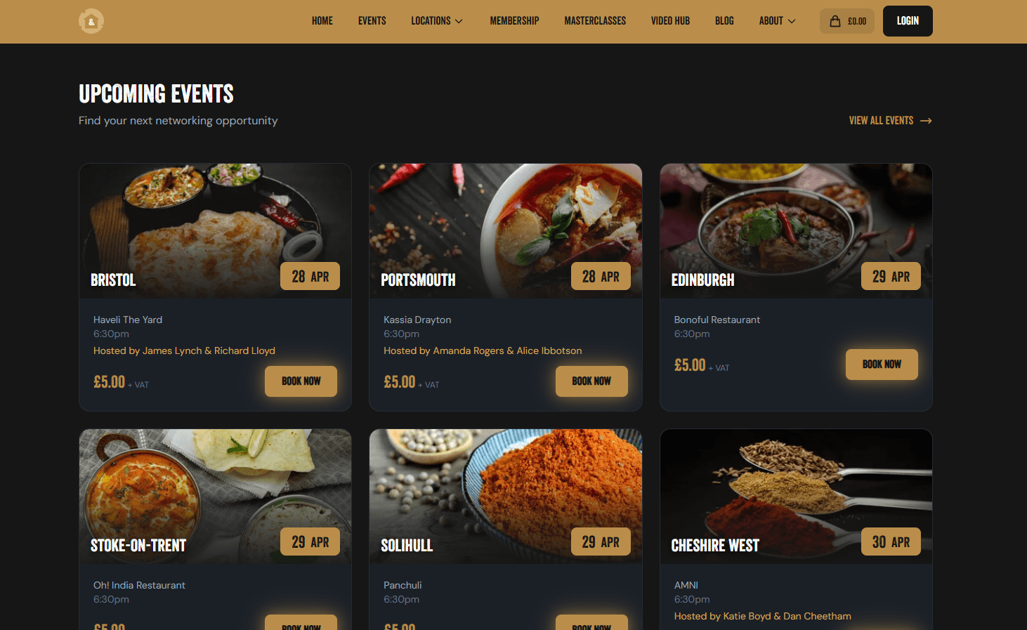Select the Stoke-on-Trent event image
Image resolution: width=1027 pixels, height=630 pixels.
tap(216, 497)
